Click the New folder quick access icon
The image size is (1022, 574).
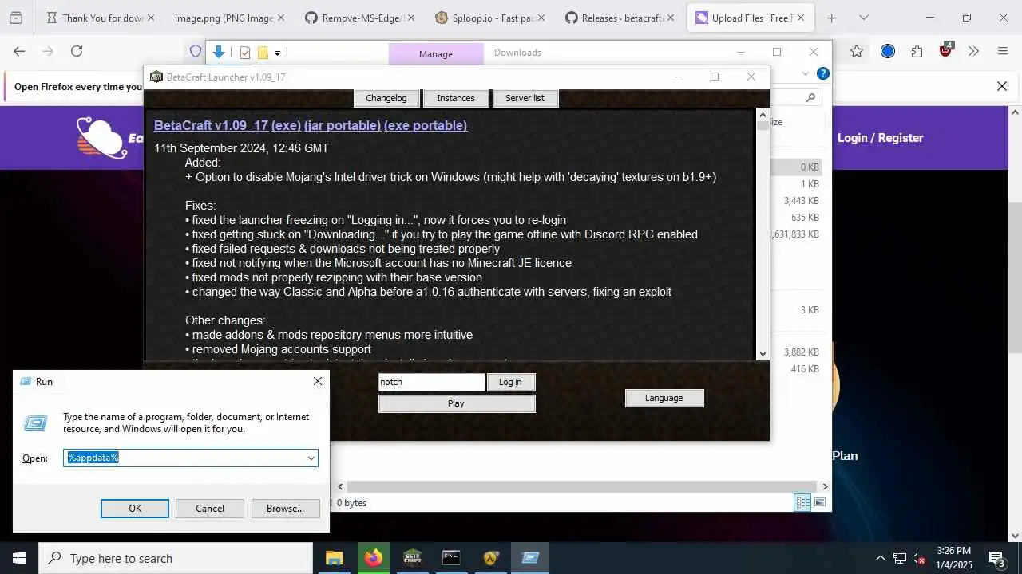point(263,53)
